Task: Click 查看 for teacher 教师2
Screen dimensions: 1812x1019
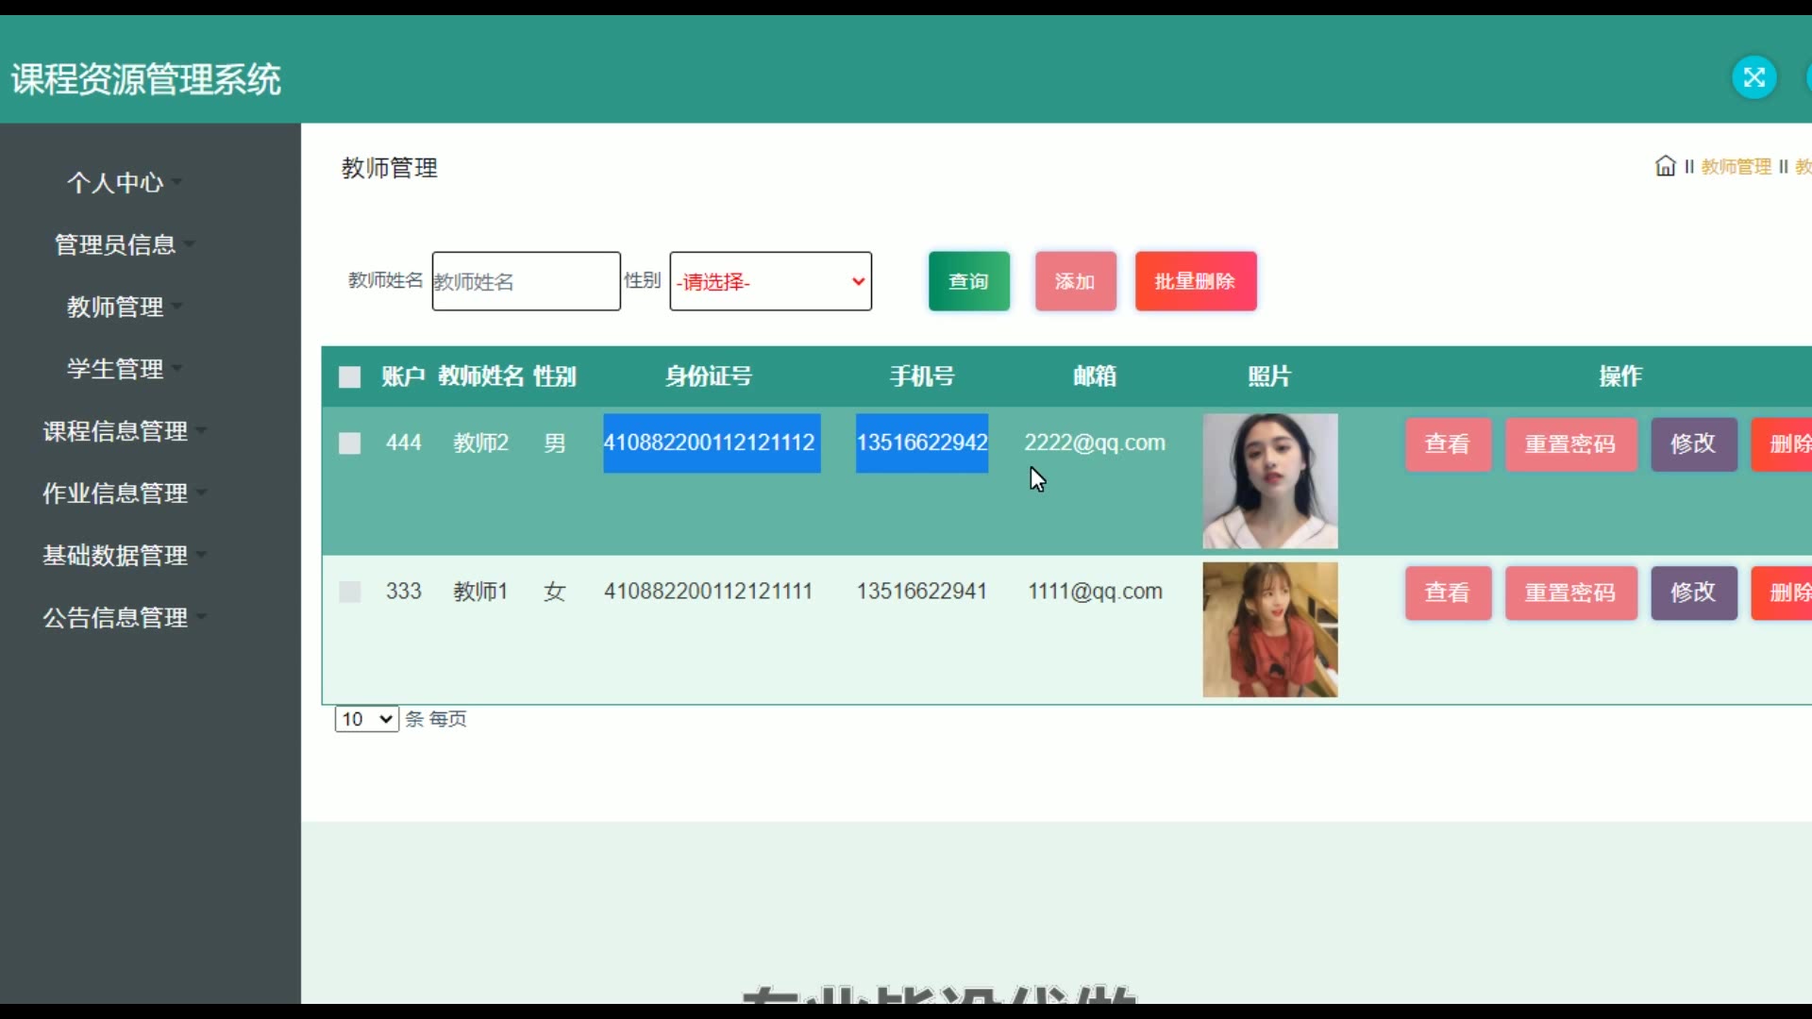Action: tap(1447, 443)
